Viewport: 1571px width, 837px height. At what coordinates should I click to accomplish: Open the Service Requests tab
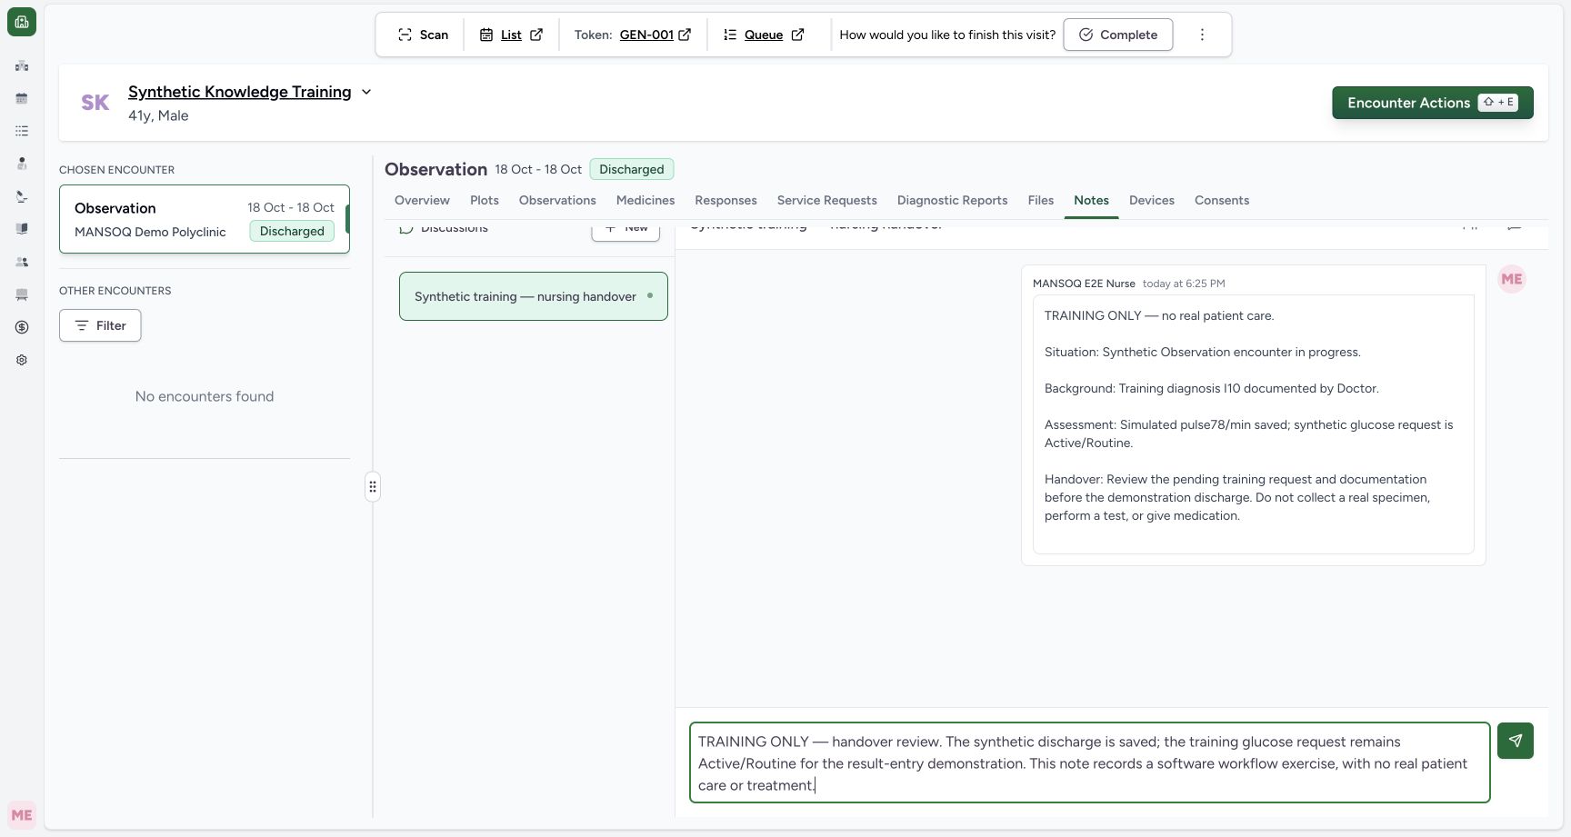click(x=827, y=200)
